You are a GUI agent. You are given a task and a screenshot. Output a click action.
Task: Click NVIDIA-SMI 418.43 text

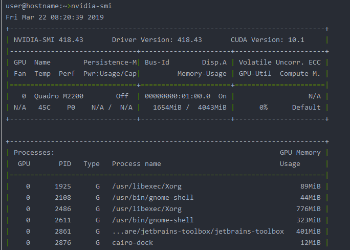(x=49, y=40)
